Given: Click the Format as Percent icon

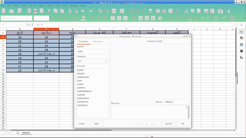Looking at the screenshot, I should tap(169, 18).
